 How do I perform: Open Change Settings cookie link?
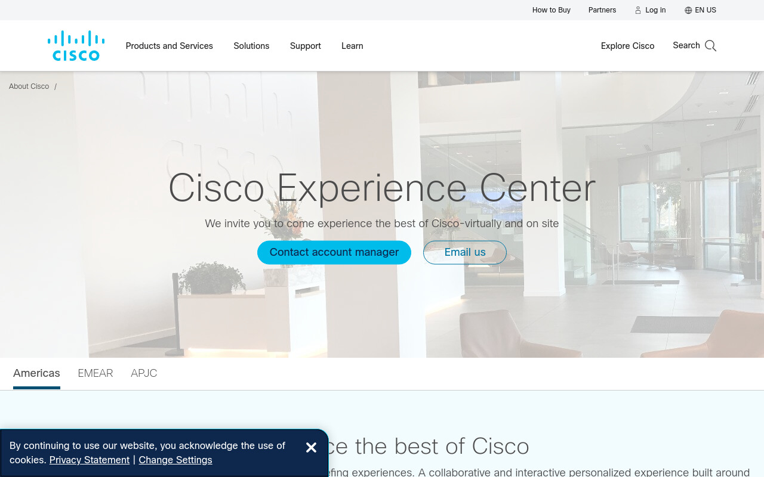[x=175, y=460]
